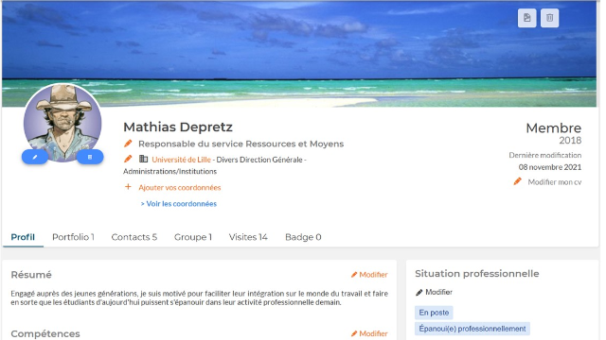Delete the cover image with trash icon
Viewport: 606px width, 340px height.
click(549, 18)
